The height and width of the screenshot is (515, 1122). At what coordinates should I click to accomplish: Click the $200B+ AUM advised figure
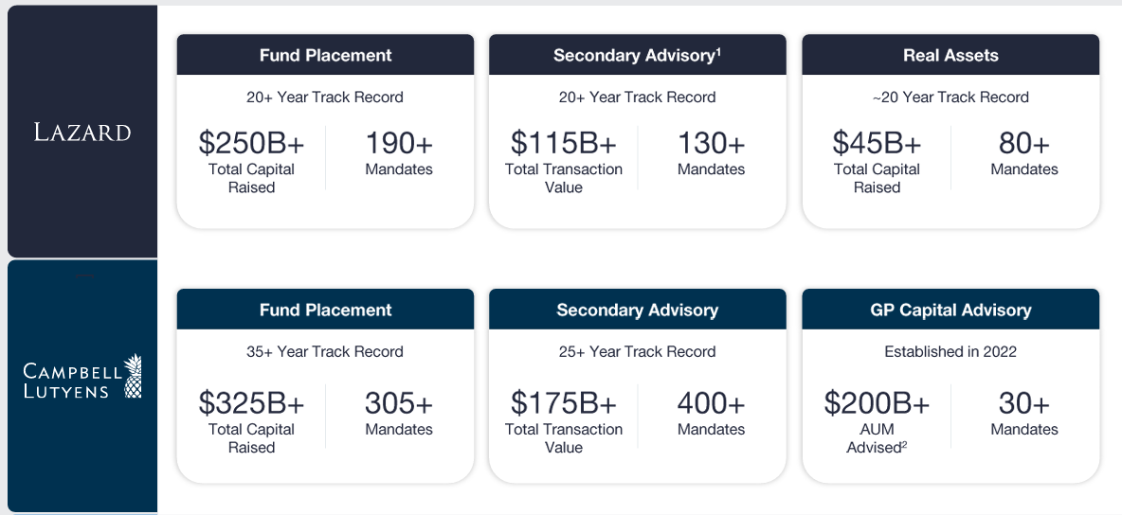coord(877,403)
